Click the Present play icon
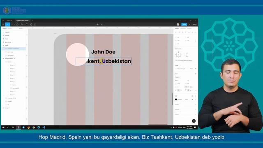Image resolution: width=263 pixels, height=148 pixels. click(189, 25)
